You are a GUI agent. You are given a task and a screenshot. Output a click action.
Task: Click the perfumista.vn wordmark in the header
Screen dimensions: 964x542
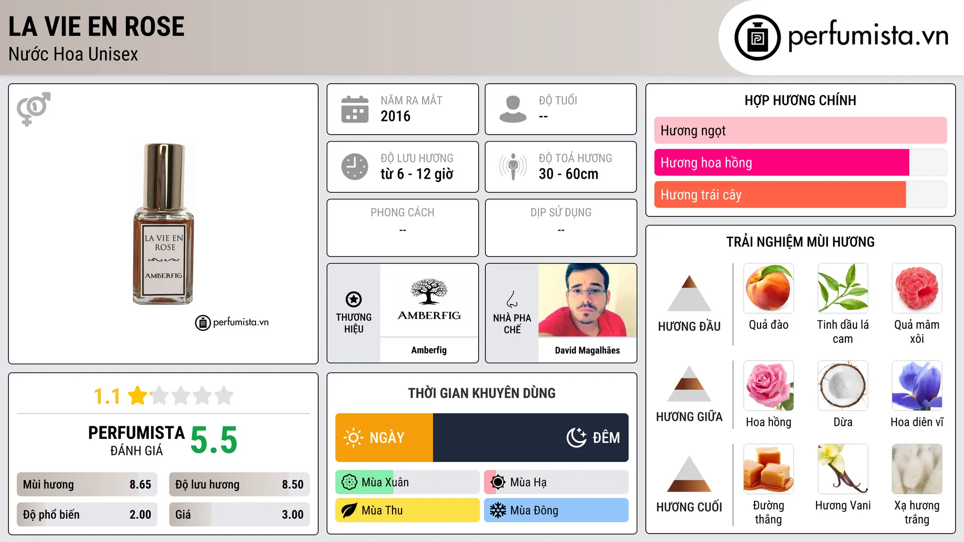pyautogui.click(x=868, y=36)
